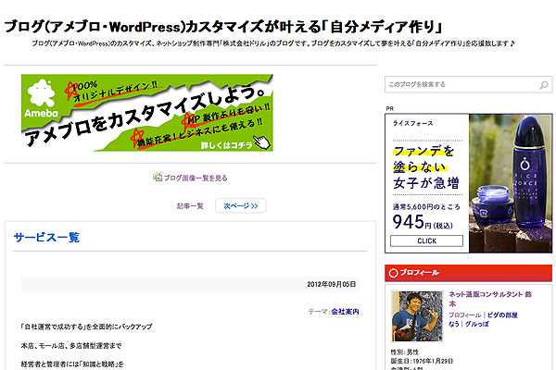This screenshot has width=556, height=370.
Task: Click the circle icon in プロフィール header
Action: pyautogui.click(x=393, y=273)
